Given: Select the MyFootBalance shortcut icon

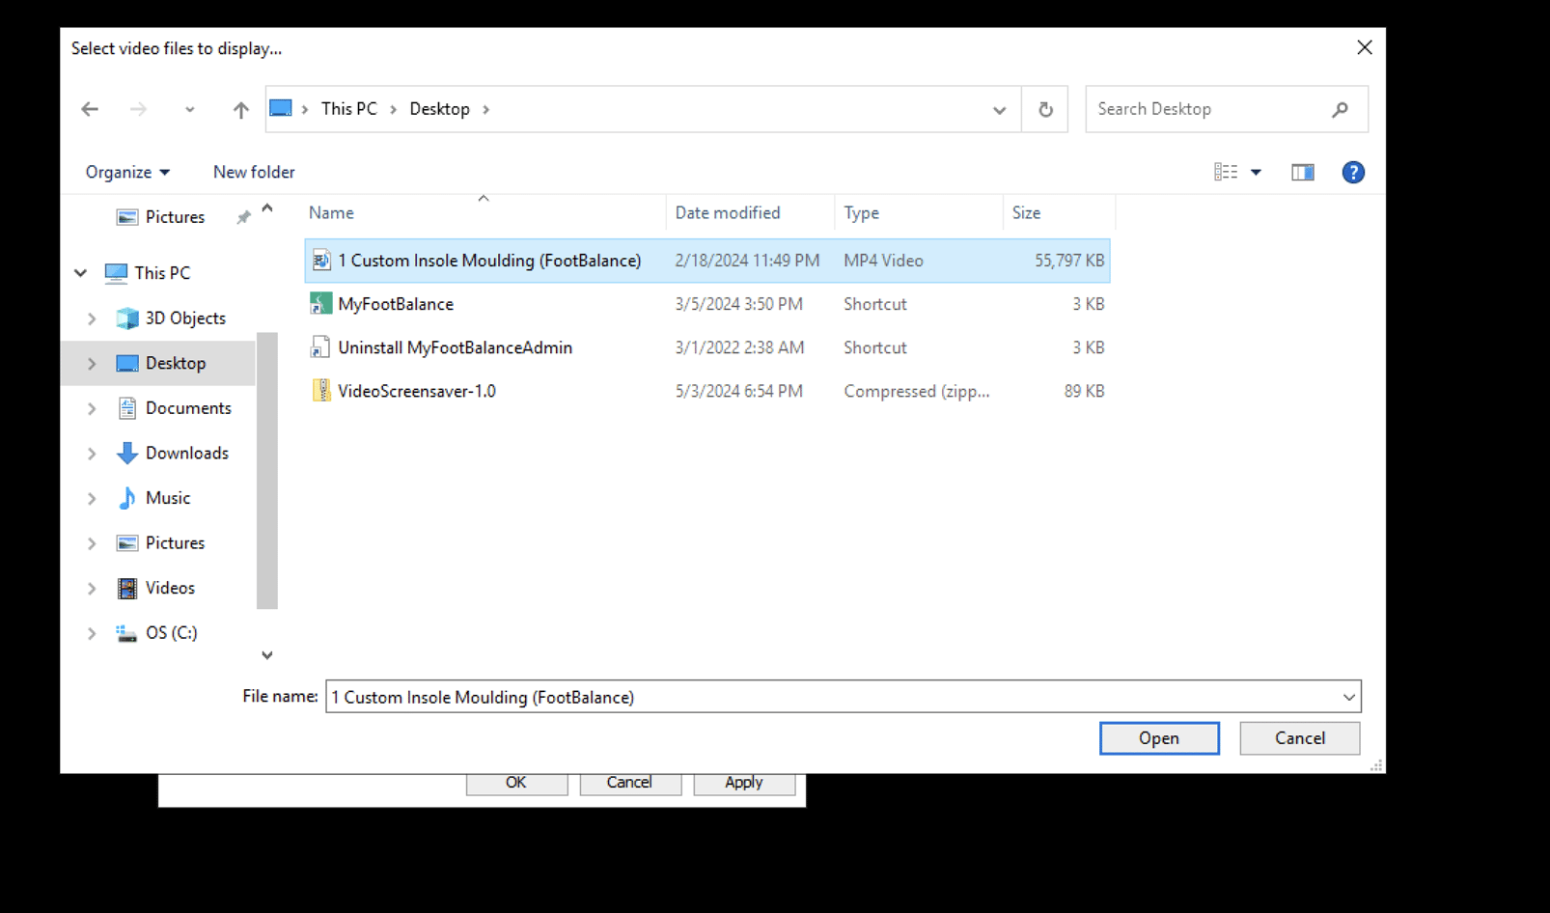Looking at the screenshot, I should click(321, 303).
